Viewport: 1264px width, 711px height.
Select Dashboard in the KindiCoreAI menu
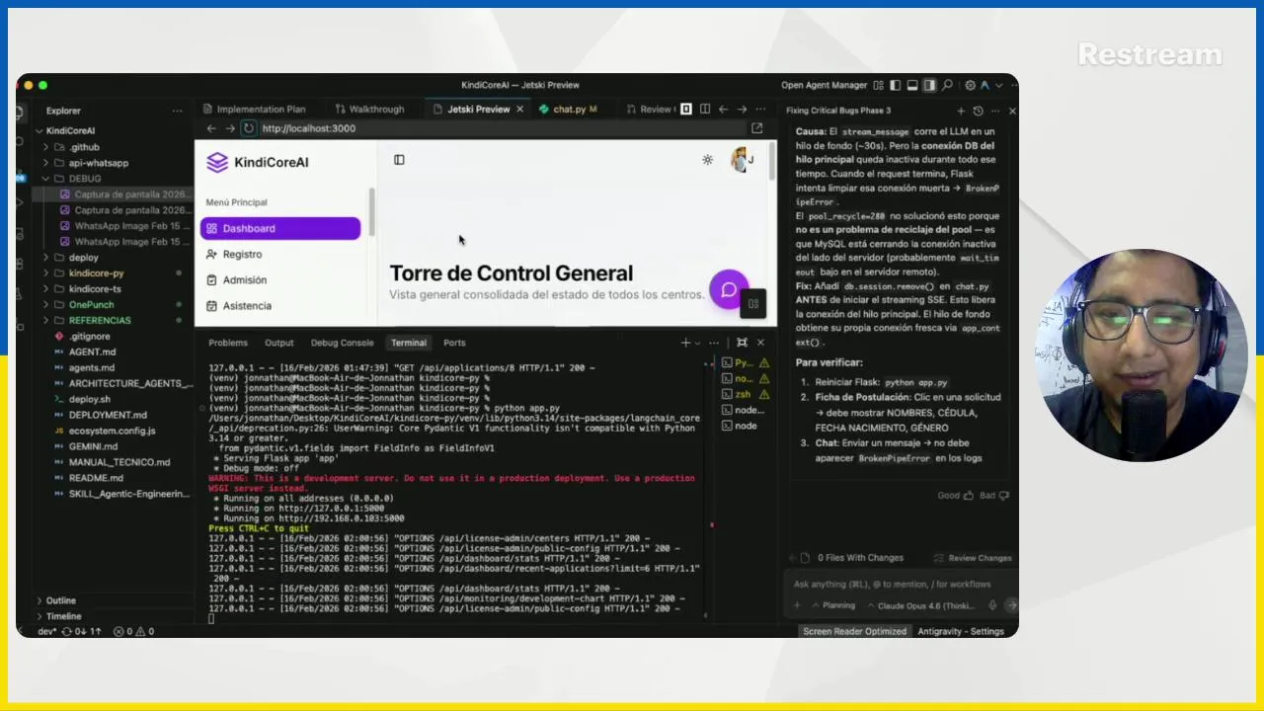click(x=280, y=228)
